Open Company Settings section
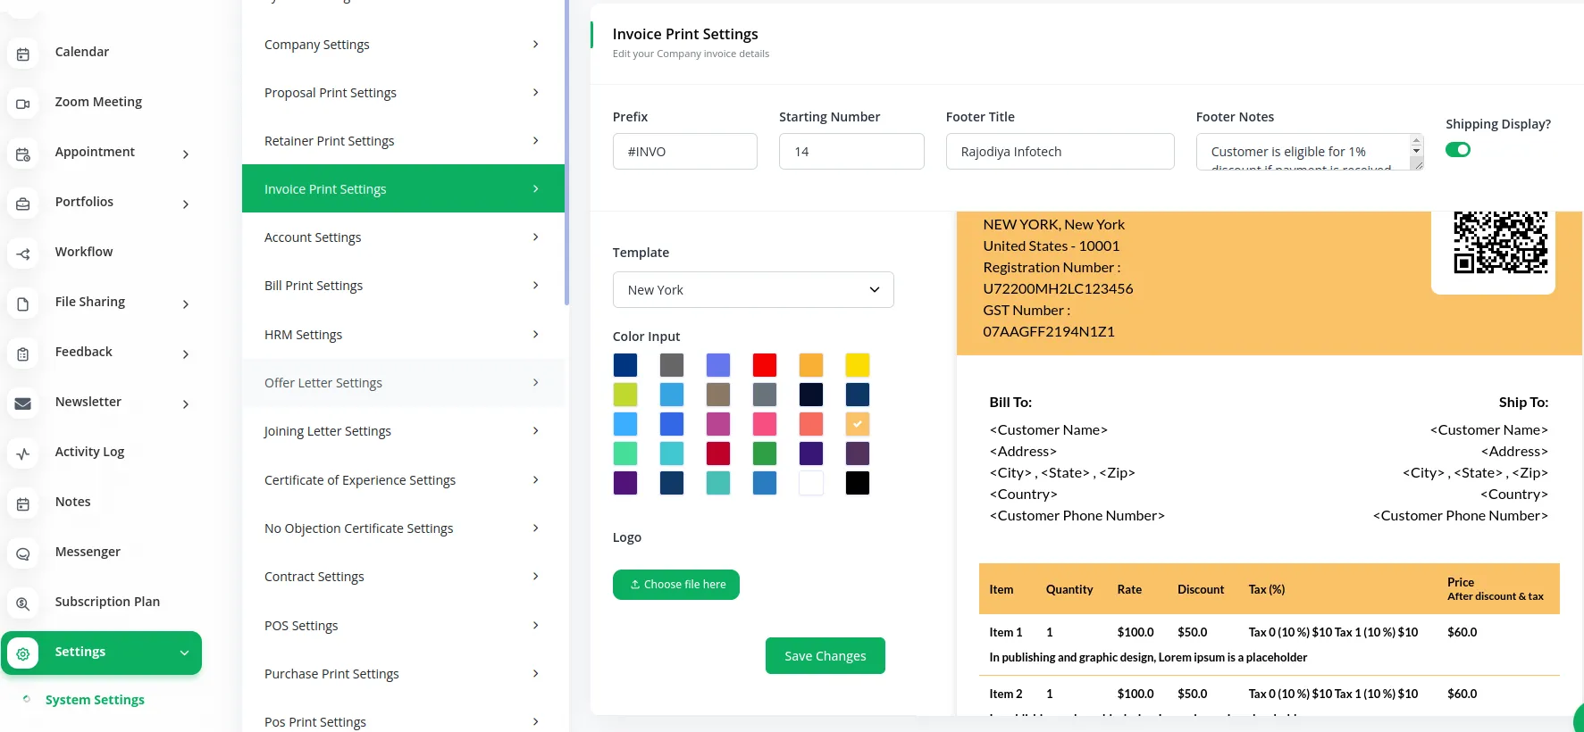Viewport: 1584px width, 732px height. [x=402, y=45]
